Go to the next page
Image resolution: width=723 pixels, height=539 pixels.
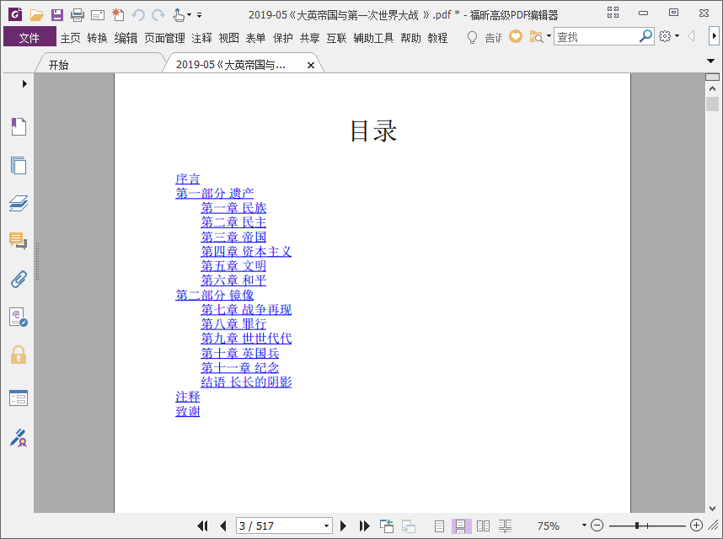tap(343, 526)
